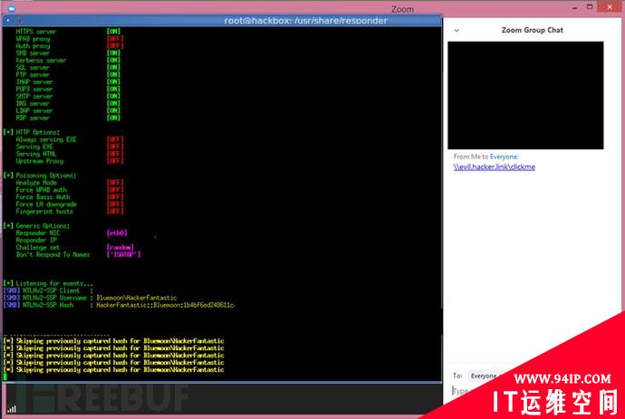Click the 'Bluemoon\HackerFantastic' username value
Screen dimensions: 625x419
pyautogui.click(x=136, y=298)
